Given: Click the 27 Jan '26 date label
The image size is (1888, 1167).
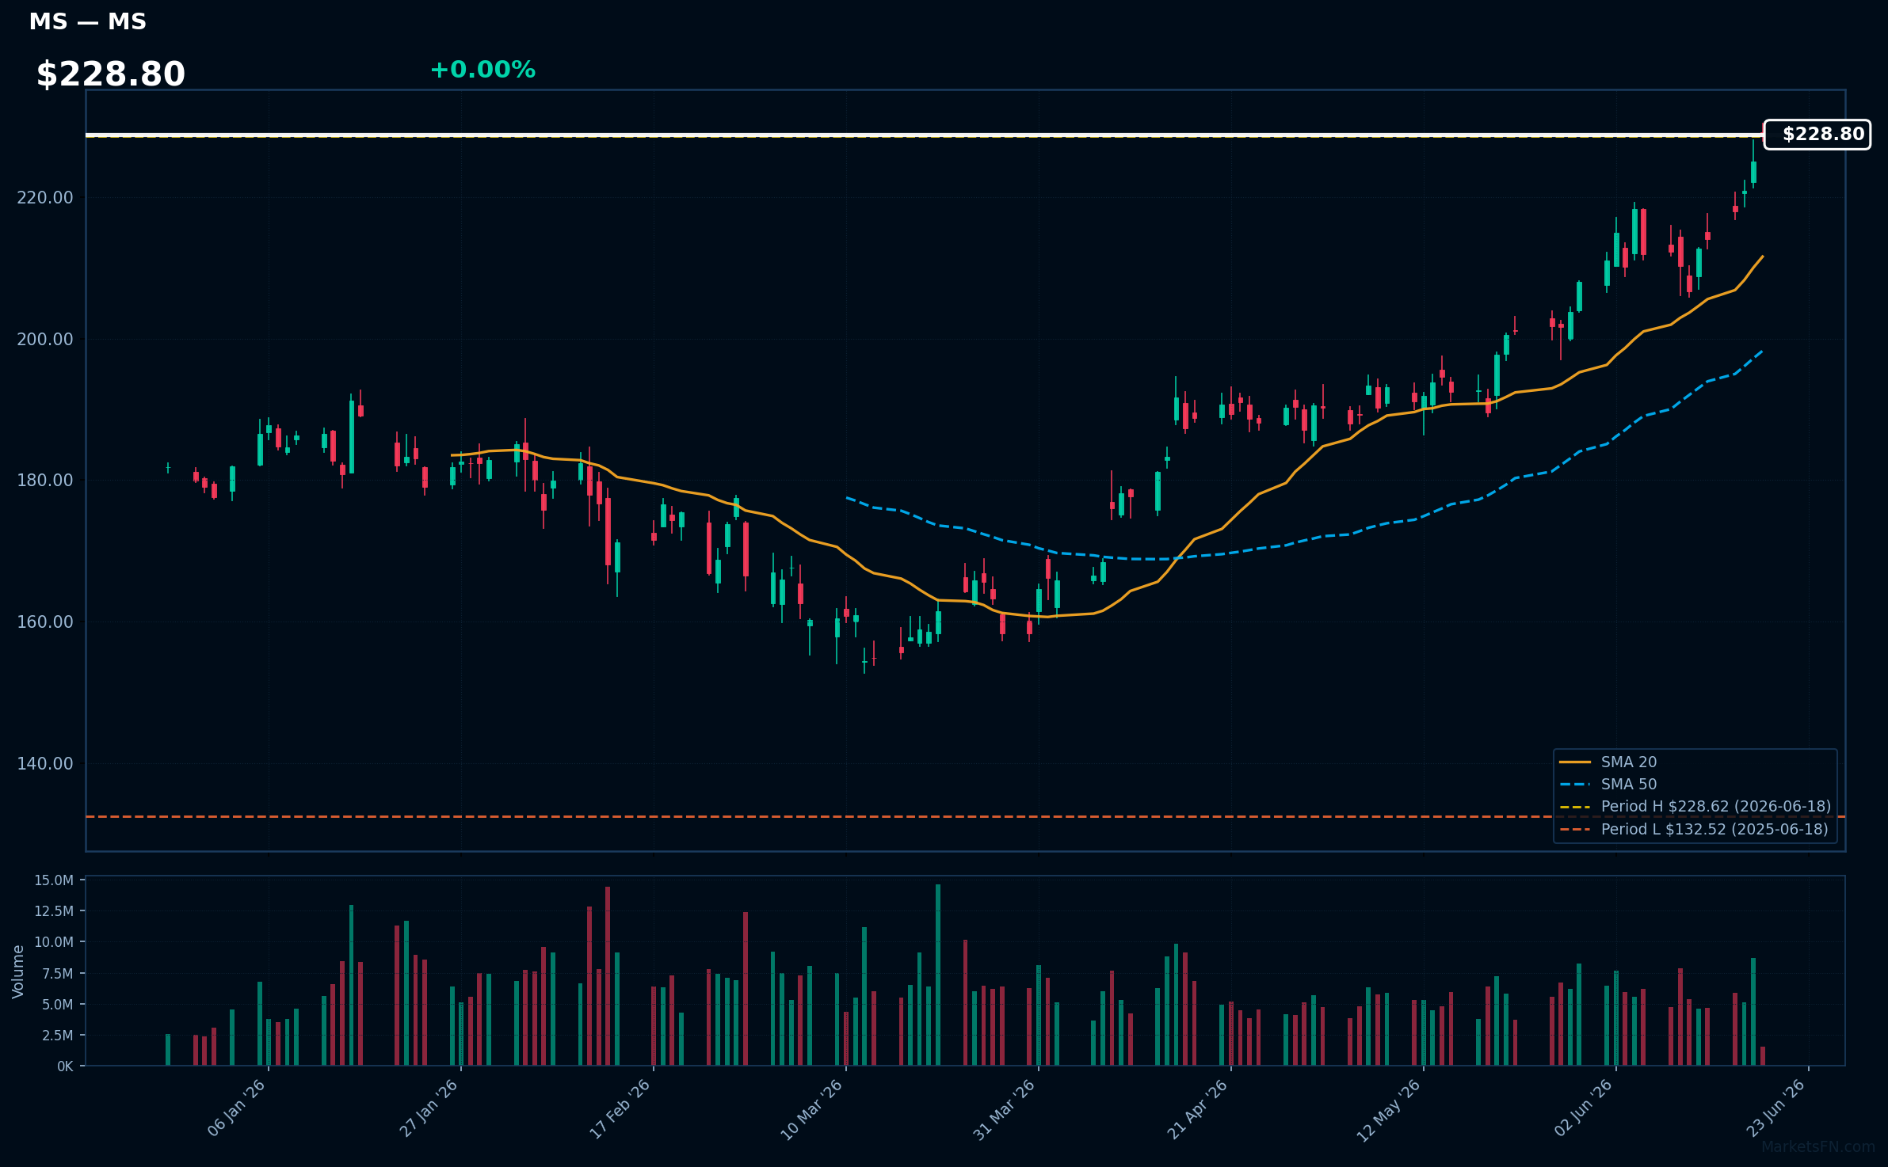Looking at the screenshot, I should tap(429, 1108).
